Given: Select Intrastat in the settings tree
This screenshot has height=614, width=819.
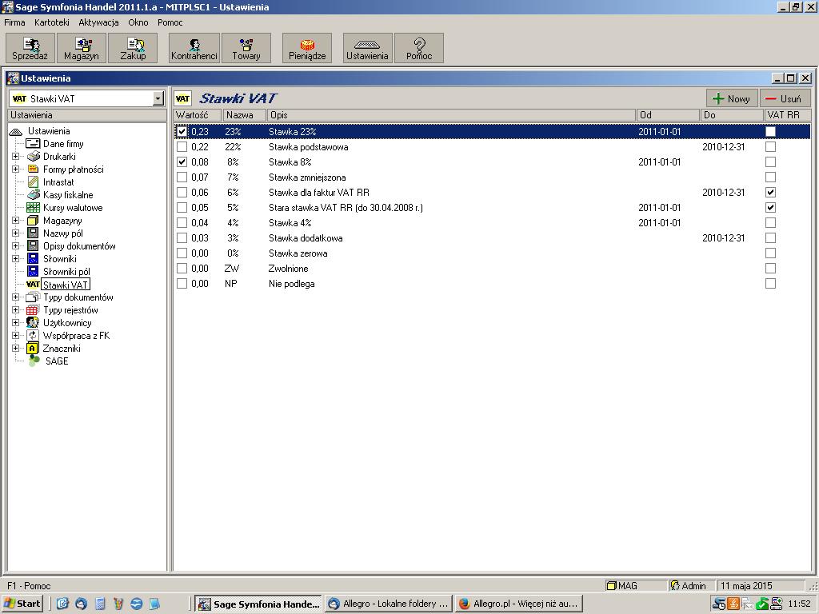Looking at the screenshot, I should [58, 182].
